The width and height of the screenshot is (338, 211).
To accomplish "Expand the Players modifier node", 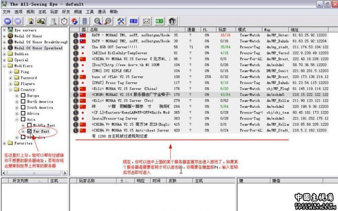I will pos(10,84).
